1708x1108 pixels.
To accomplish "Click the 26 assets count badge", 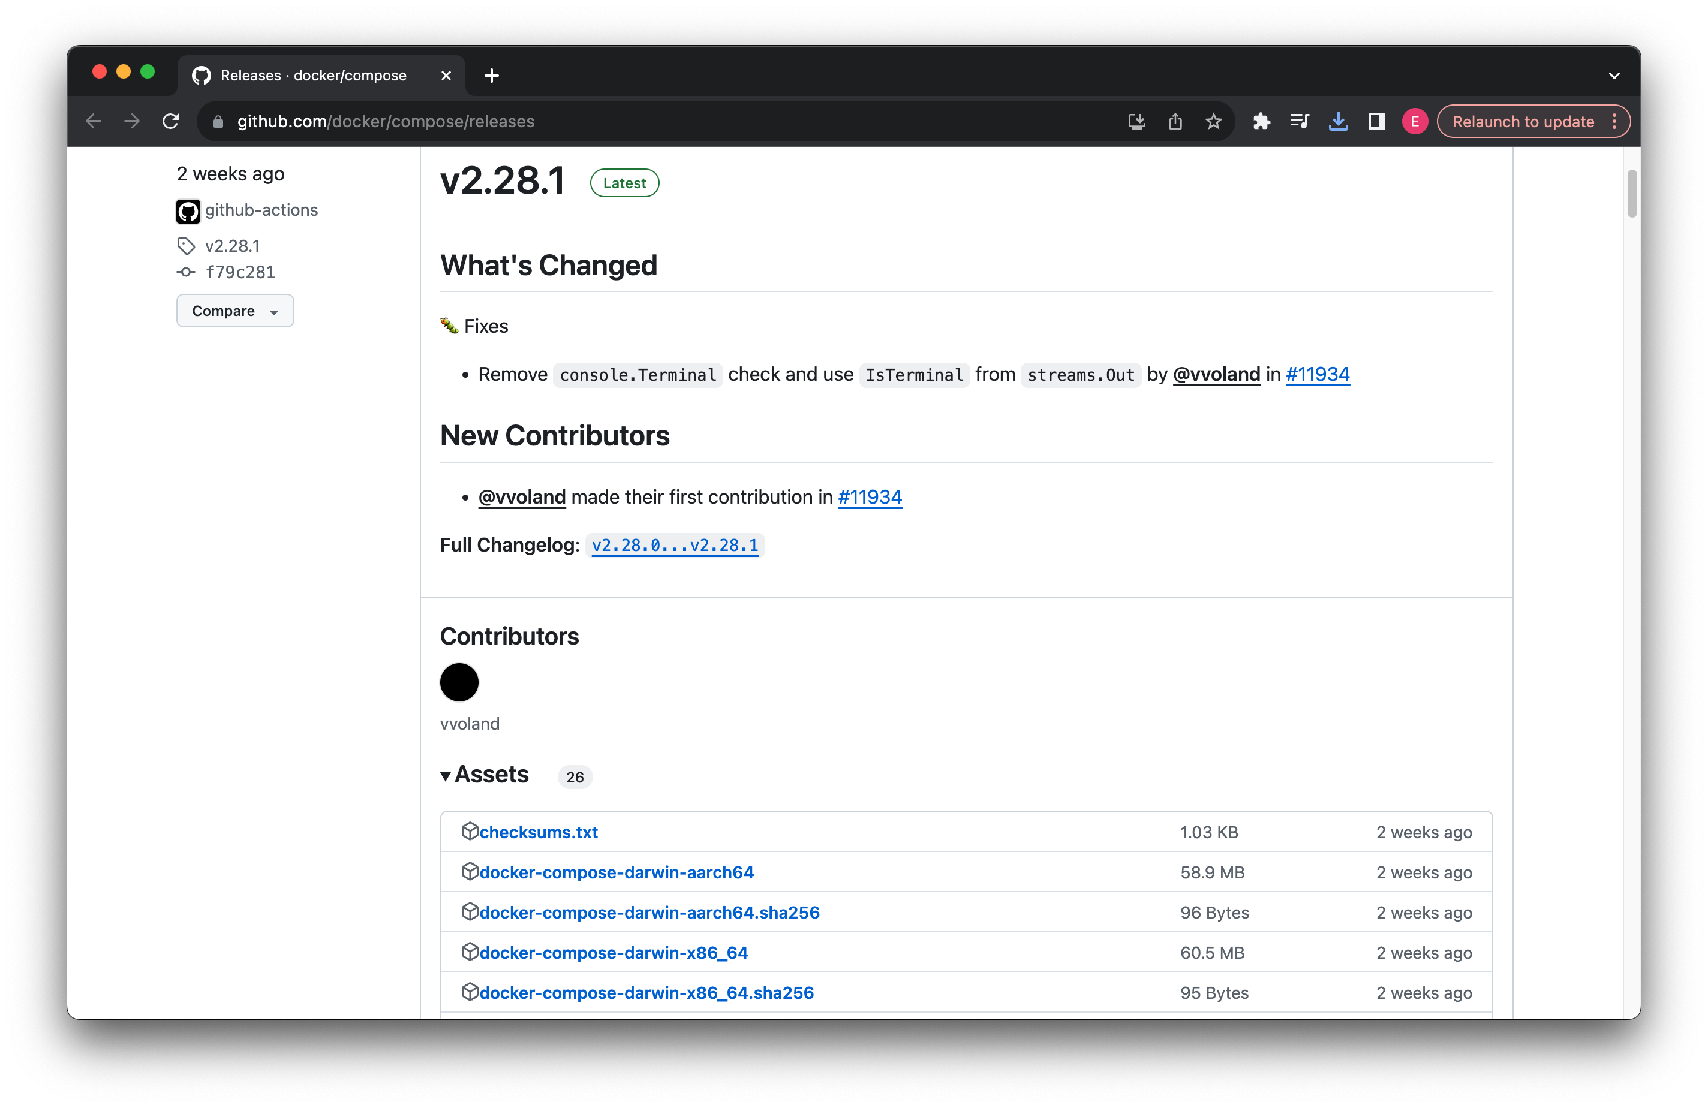I will click(575, 777).
